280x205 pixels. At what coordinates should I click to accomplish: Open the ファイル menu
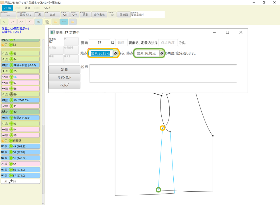point(7,8)
